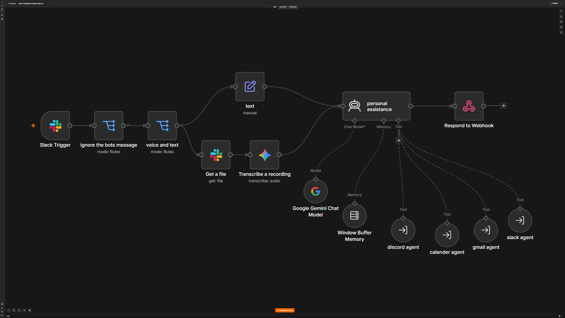Select the Transcribe a recording node

click(265, 155)
